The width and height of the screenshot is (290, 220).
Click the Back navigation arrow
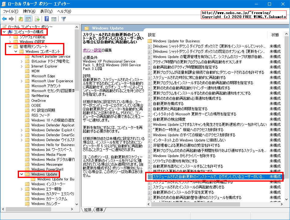(x=4, y=18)
